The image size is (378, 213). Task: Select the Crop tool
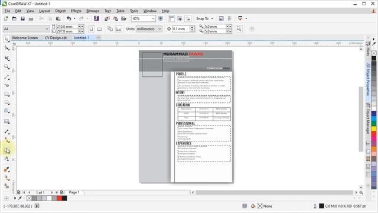6,58
